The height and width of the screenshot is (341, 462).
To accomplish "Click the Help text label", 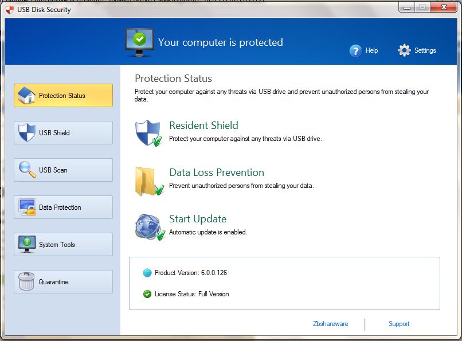I will 372,50.
